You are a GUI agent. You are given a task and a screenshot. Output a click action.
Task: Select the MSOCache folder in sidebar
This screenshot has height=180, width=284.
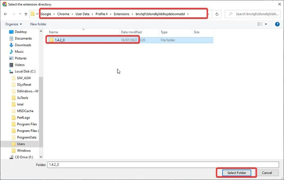[25, 111]
